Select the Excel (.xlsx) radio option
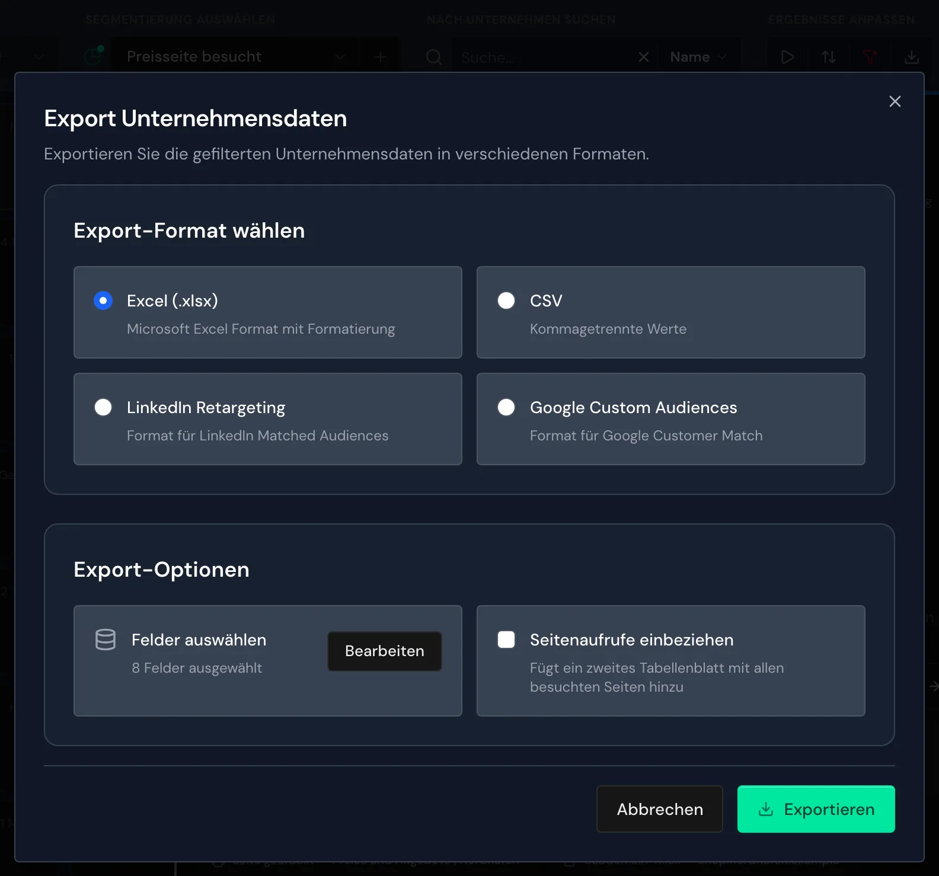The image size is (939, 876). [103, 300]
